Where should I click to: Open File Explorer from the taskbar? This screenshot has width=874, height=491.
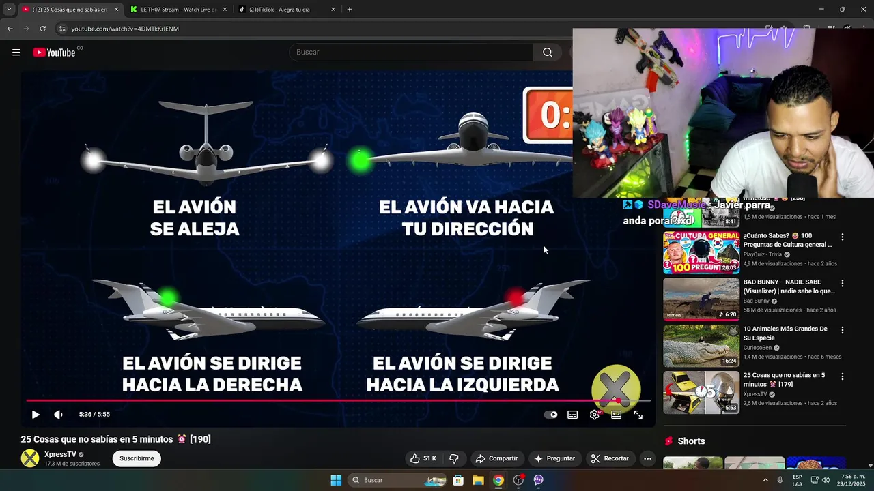pos(478,480)
